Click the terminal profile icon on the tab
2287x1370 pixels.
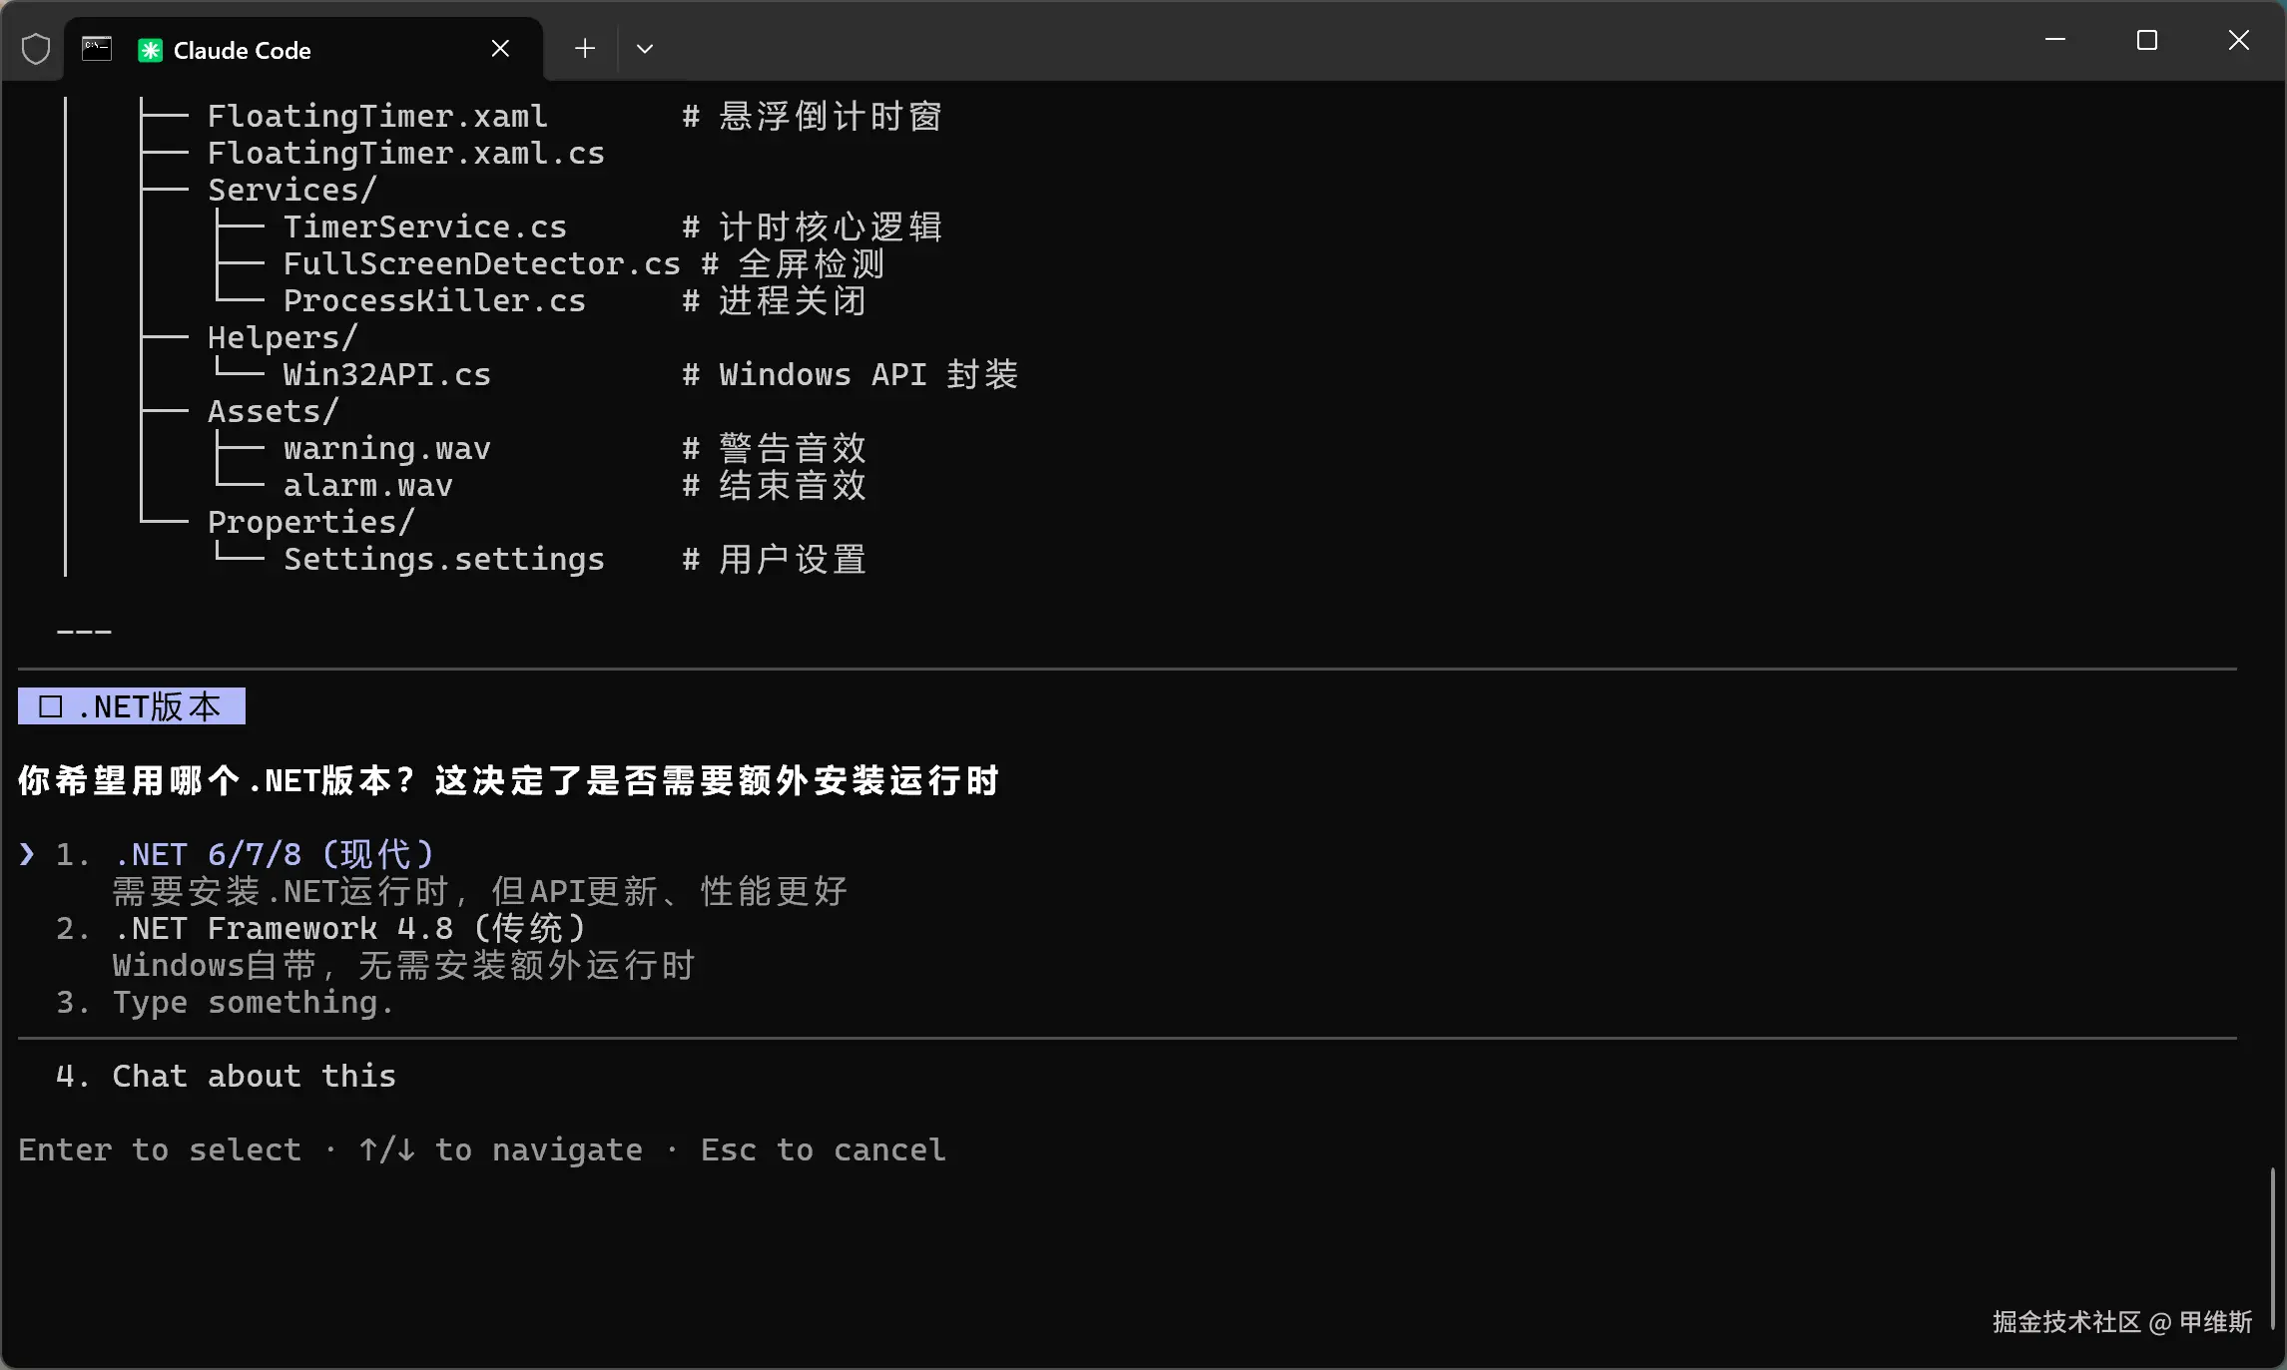[x=97, y=49]
